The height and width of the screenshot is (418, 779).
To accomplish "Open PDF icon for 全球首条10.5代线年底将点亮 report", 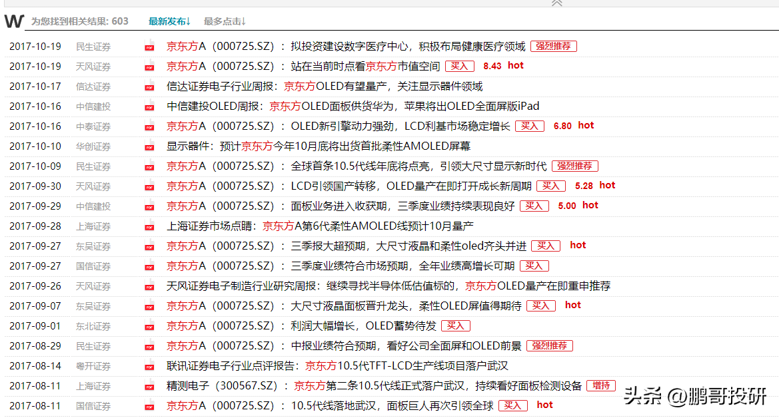I will (x=149, y=166).
